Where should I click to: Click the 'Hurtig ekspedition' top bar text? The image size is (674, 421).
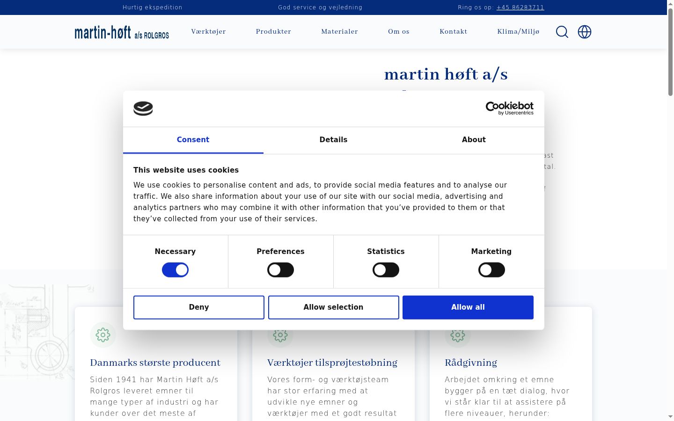tap(153, 7)
